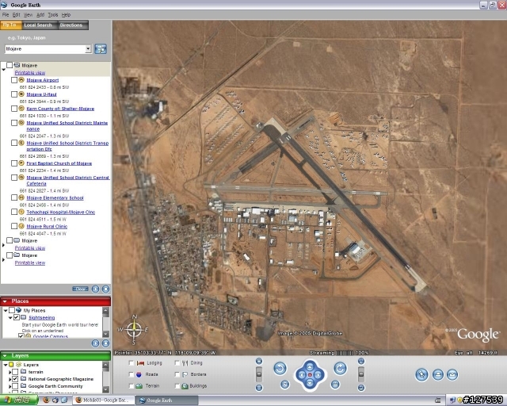
Task: Click the tilt slider handle
Action: pyautogui.click(x=361, y=374)
